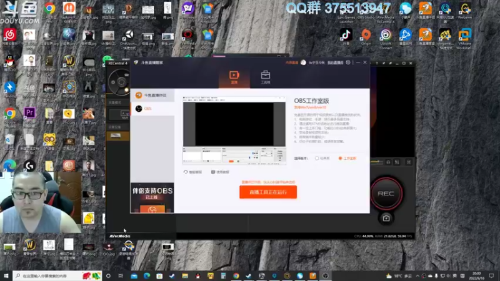Open the notification center icon
The height and width of the screenshot is (281, 500).
tap(491, 275)
